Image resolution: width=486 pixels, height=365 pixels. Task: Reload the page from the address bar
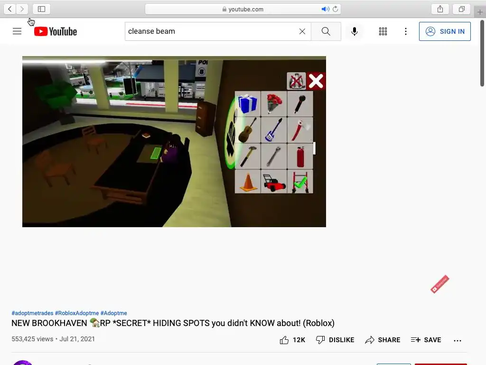tap(336, 9)
